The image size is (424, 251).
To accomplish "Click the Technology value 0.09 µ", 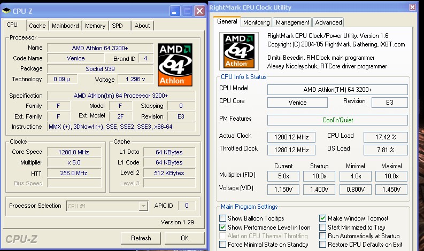I will click(x=62, y=79).
